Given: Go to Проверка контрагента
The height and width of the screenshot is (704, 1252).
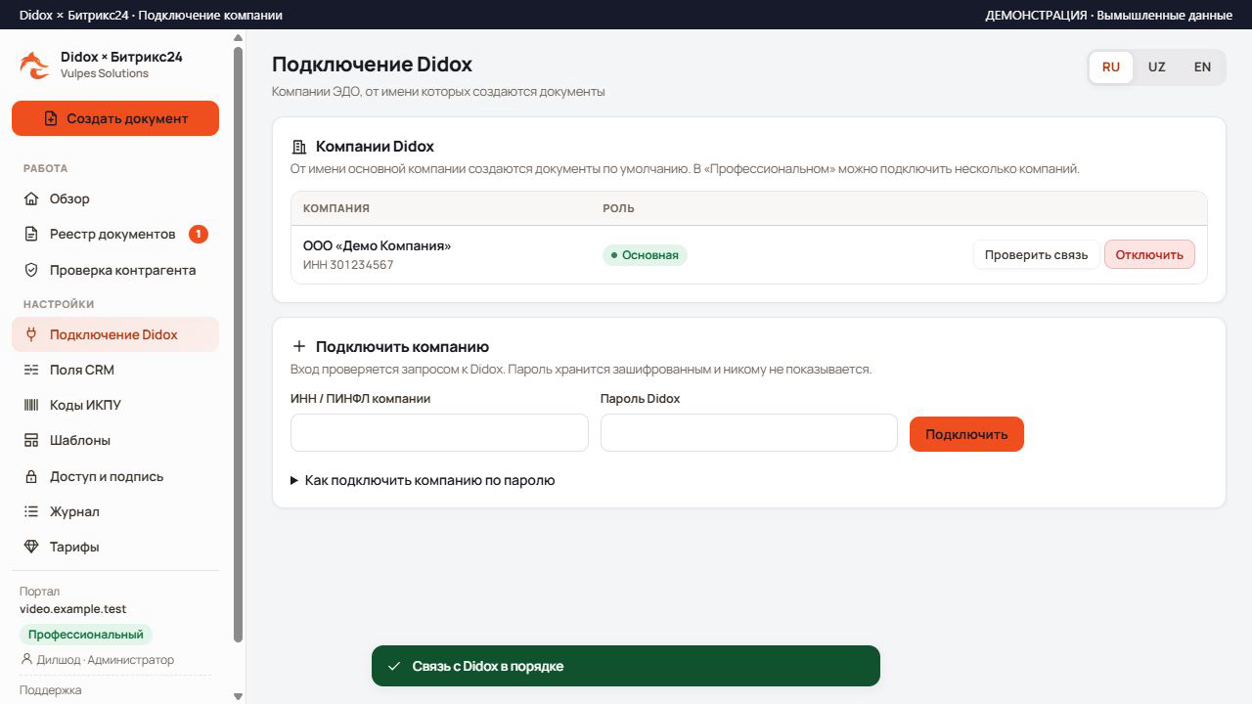Looking at the screenshot, I should click(x=115, y=270).
